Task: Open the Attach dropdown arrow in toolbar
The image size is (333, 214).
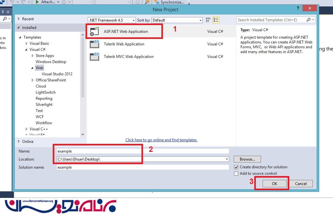Action: (x=58, y=2)
